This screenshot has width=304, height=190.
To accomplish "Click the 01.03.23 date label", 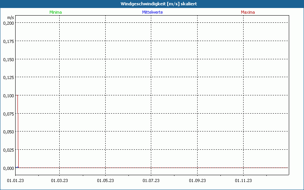I will pos(60,181).
